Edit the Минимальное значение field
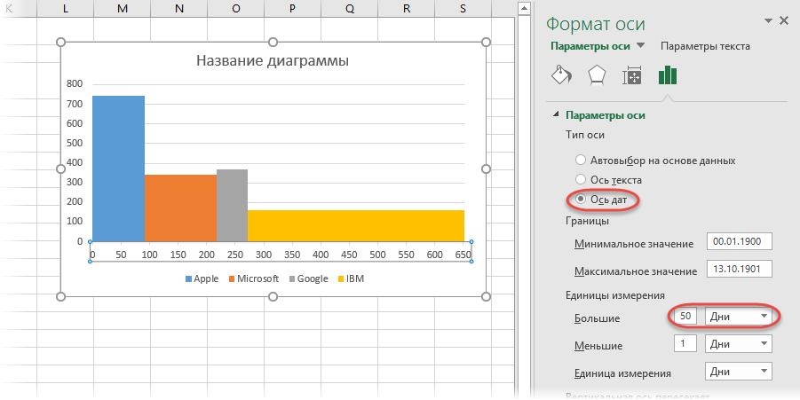The image size is (800, 400). pos(740,241)
